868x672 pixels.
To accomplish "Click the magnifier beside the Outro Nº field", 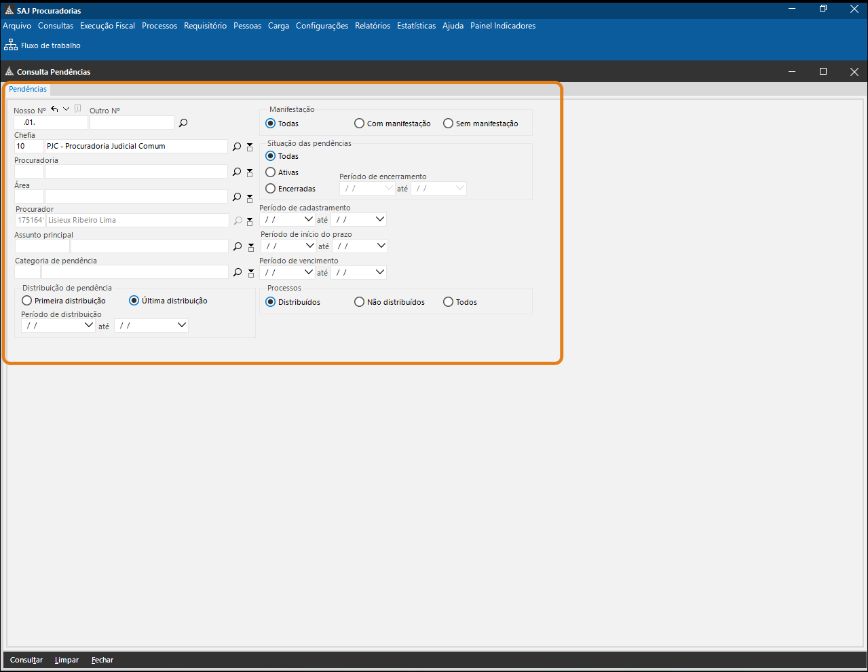I will 183,123.
